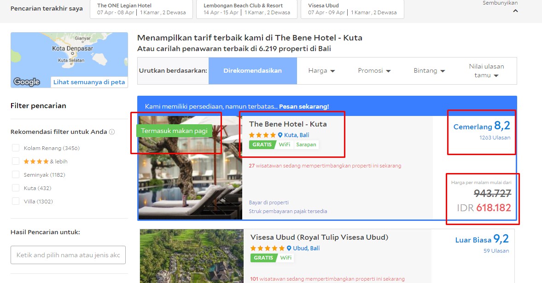This screenshot has height=283, width=542.
Task: Open The ONE Legian Hotel recent search
Action: (x=141, y=9)
